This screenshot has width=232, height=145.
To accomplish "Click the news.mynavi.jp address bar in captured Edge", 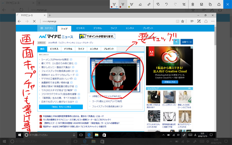I will (49, 21).
